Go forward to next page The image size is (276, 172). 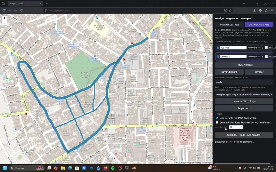point(16,10)
